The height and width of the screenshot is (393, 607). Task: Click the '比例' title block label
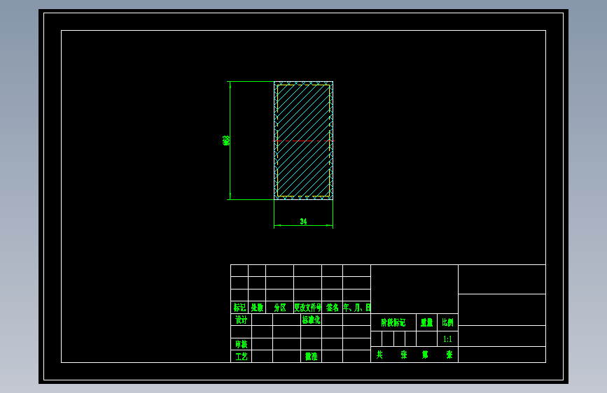[447, 322]
